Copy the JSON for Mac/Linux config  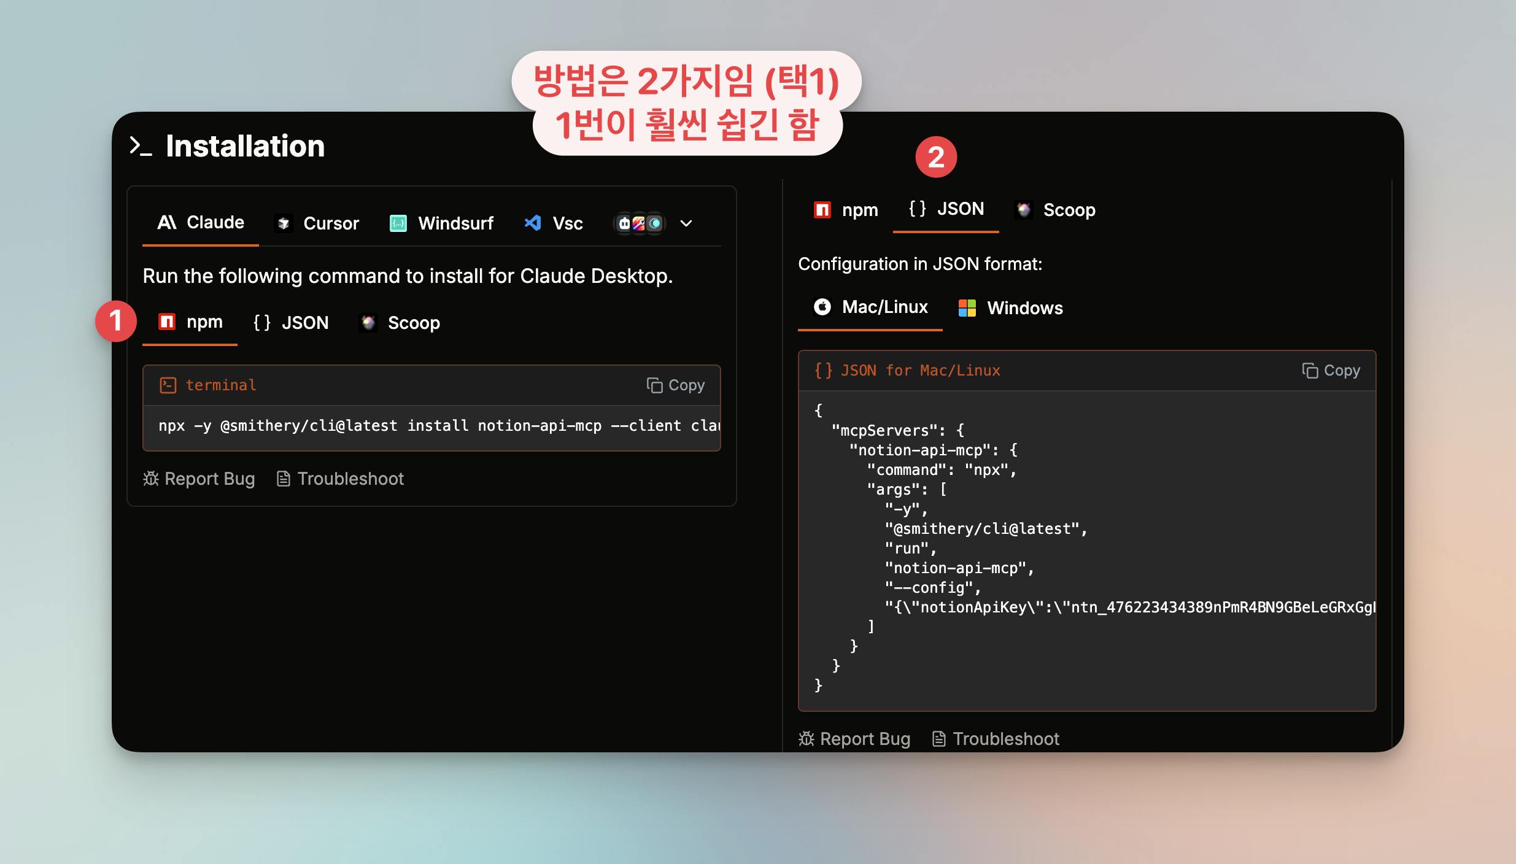[1331, 371]
